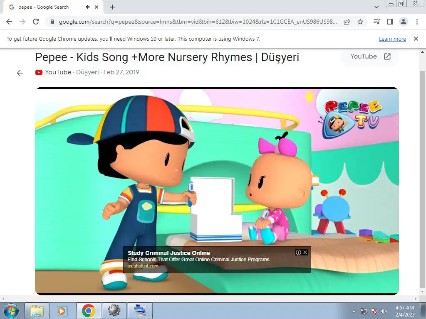Open File Explorer from taskbar
Image resolution: width=426 pixels, height=319 pixels.
[x=37, y=311]
